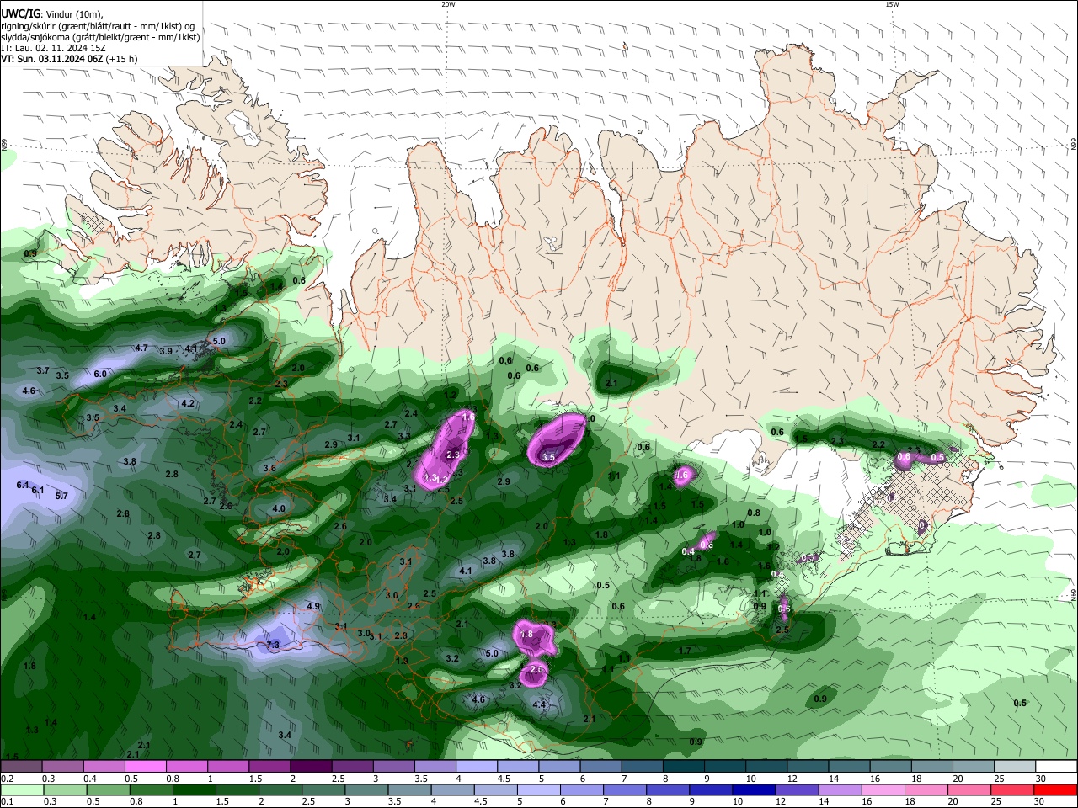Viewport: 1078px width, 808px height.
Task: Select the dusky mauve 0.2–0.3 swatch in upper legend
Action: [21, 767]
